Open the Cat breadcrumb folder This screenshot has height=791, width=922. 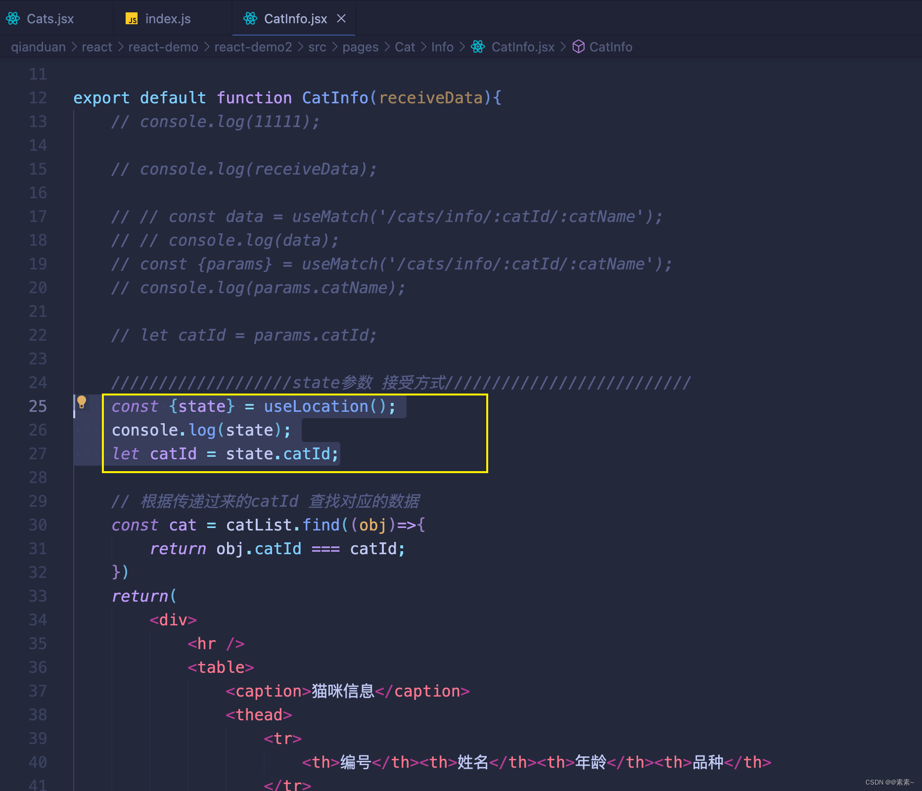[x=405, y=47]
